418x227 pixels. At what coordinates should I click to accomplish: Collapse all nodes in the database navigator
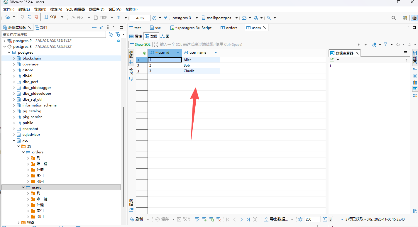click(94, 27)
